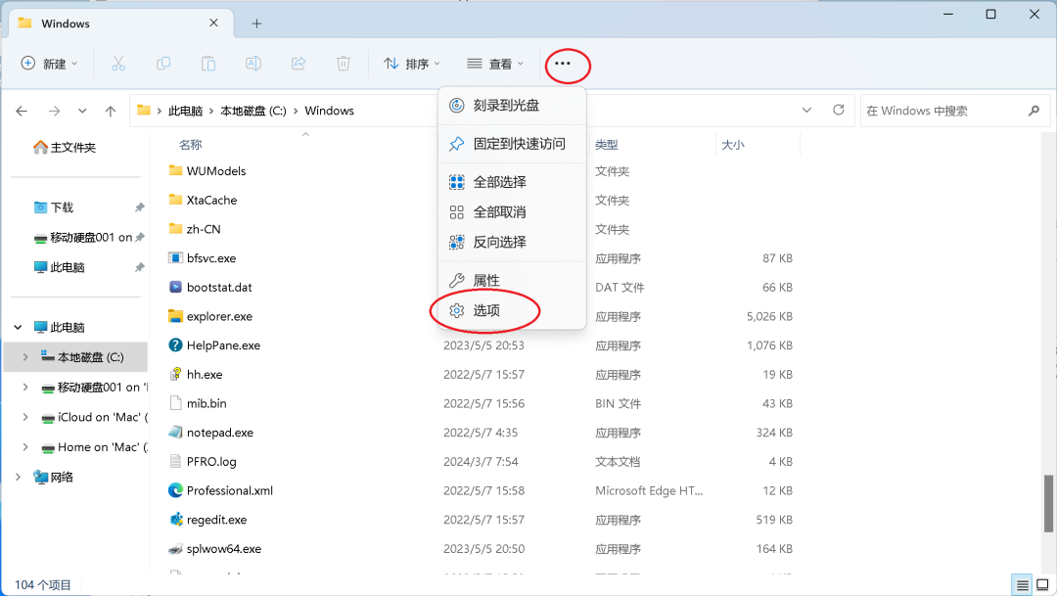Expand 本地磁盘 (C:) in the tree

point(25,357)
